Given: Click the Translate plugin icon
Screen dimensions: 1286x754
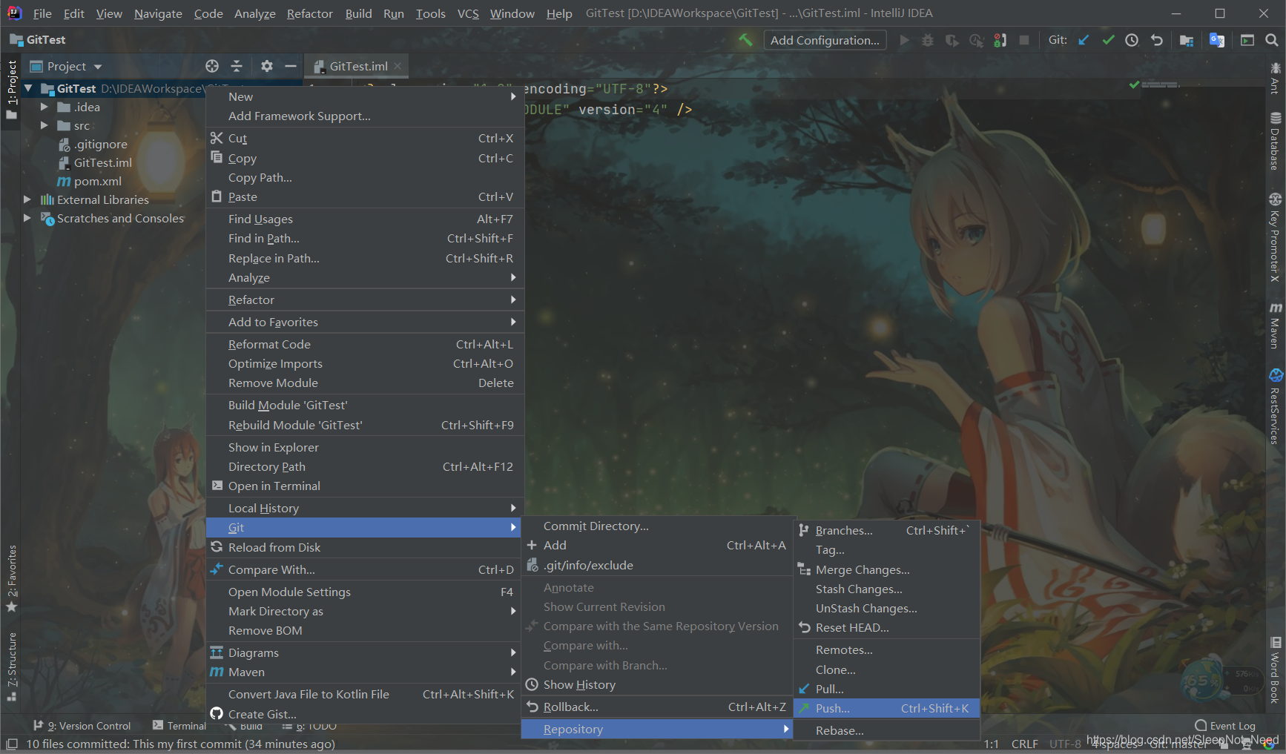Looking at the screenshot, I should tap(1217, 40).
